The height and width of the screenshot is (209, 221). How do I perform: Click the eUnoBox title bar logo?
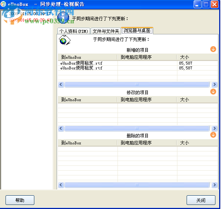3,4
